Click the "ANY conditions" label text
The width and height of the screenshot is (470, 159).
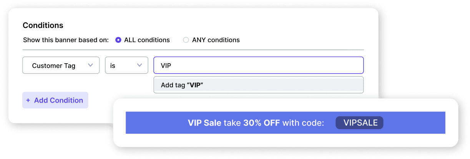216,40
